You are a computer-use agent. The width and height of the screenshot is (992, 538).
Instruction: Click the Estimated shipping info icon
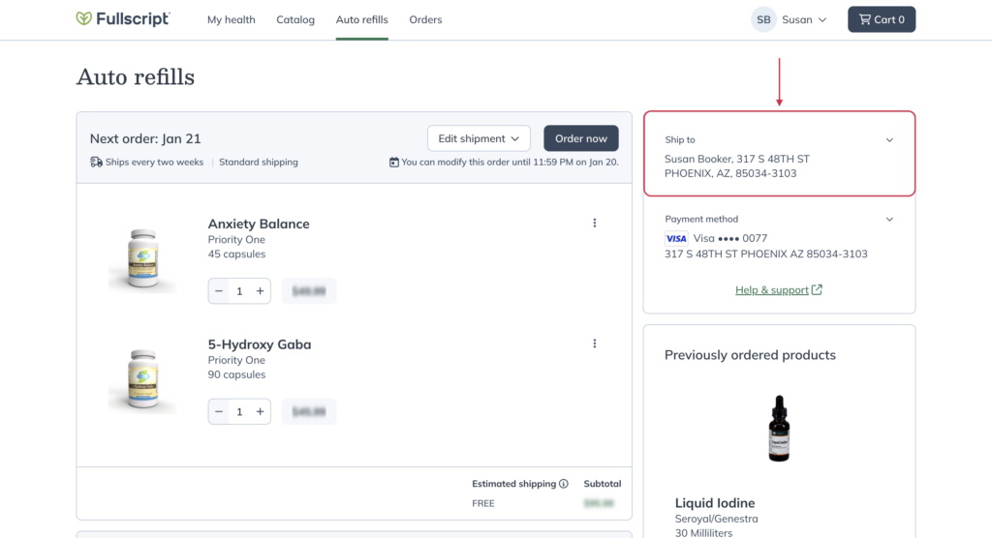563,484
